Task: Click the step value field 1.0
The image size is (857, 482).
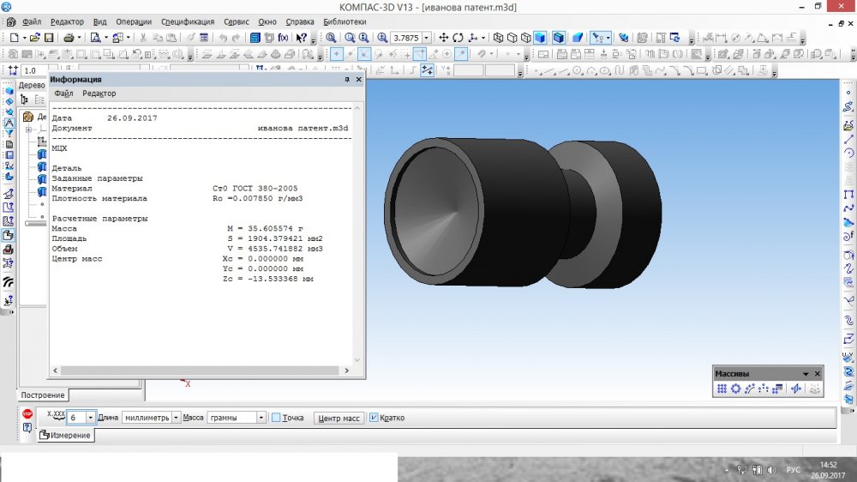Action: (x=33, y=70)
